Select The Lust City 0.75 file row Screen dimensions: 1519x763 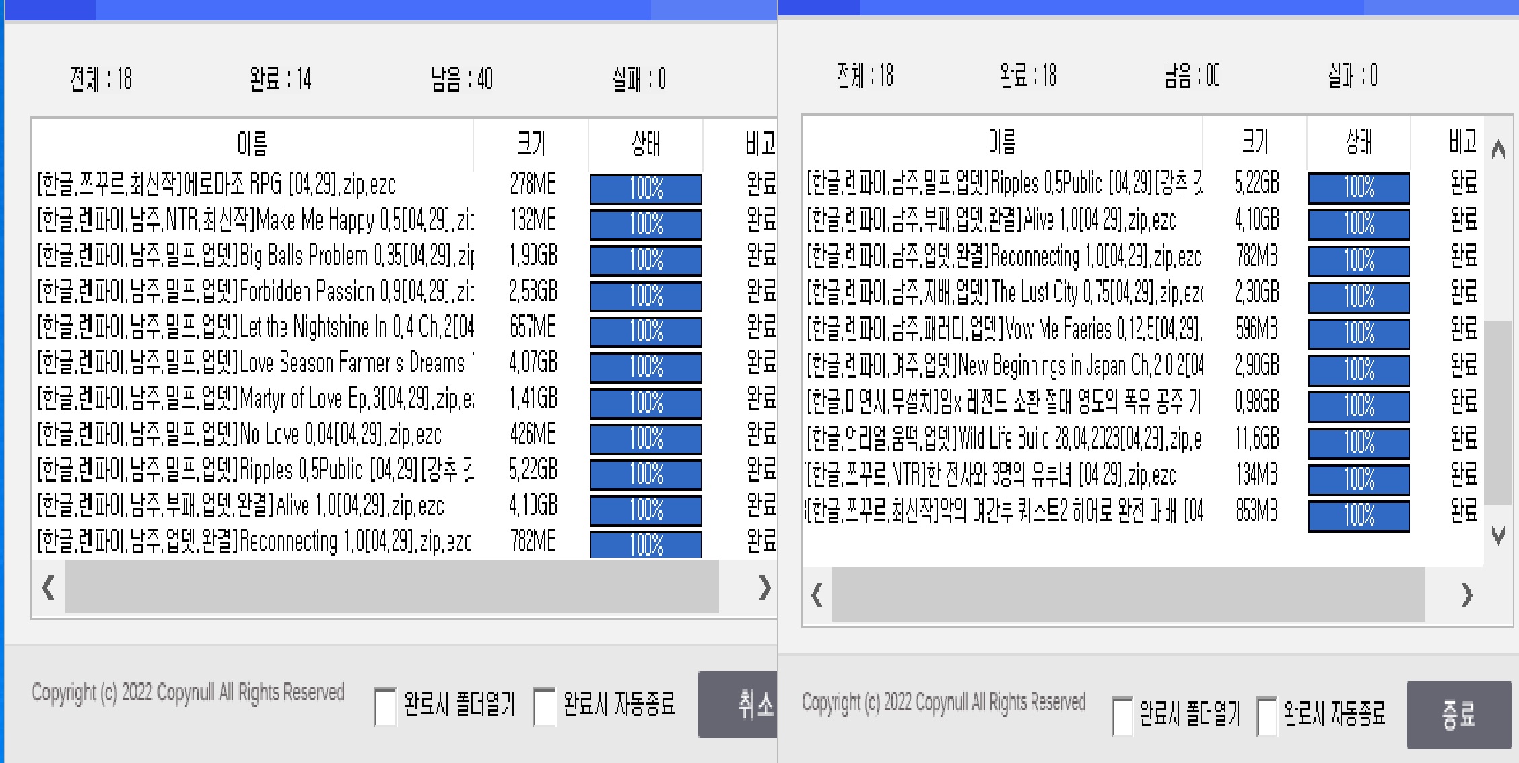(x=1003, y=293)
